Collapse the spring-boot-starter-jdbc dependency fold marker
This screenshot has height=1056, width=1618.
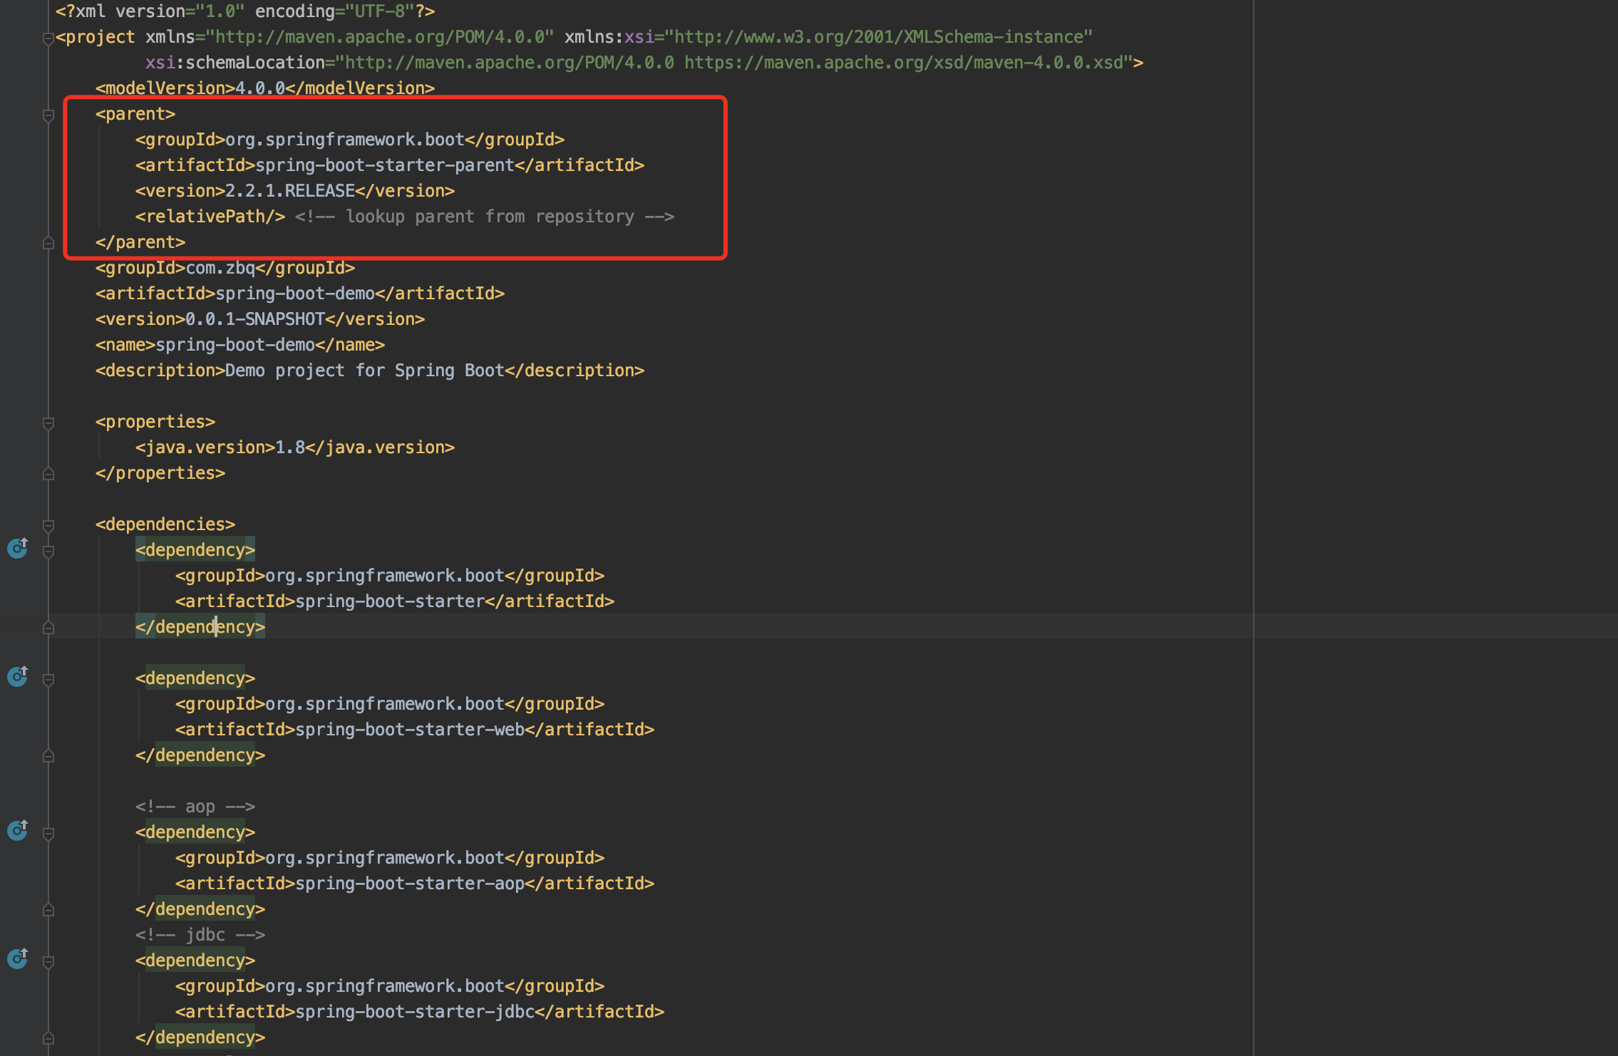tap(48, 960)
